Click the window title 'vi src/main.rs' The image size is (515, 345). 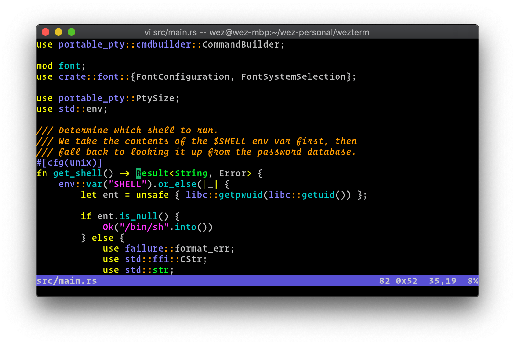click(x=170, y=32)
